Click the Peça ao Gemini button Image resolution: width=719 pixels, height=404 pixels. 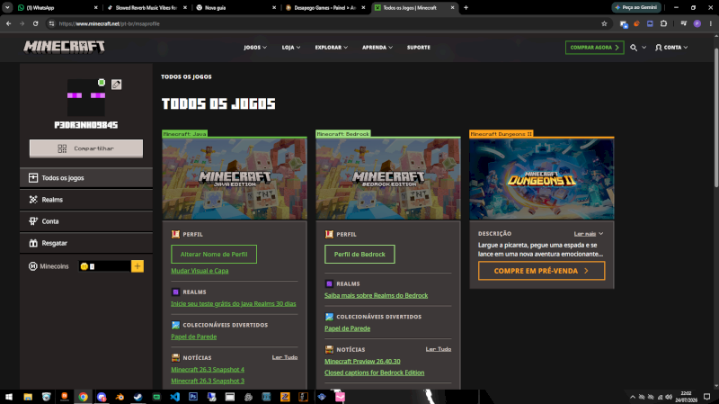coord(636,7)
